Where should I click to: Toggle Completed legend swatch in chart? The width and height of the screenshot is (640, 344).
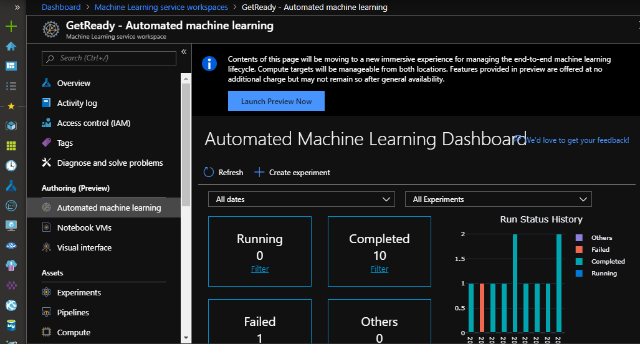click(x=579, y=262)
